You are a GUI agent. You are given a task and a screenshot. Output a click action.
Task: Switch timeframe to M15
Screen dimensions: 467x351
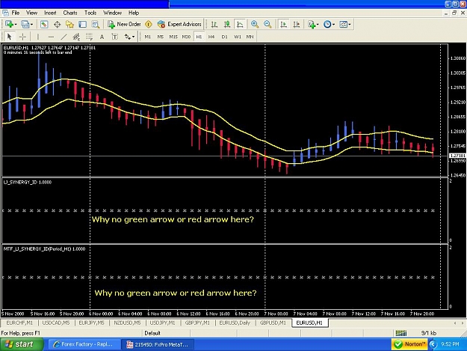[x=173, y=37]
